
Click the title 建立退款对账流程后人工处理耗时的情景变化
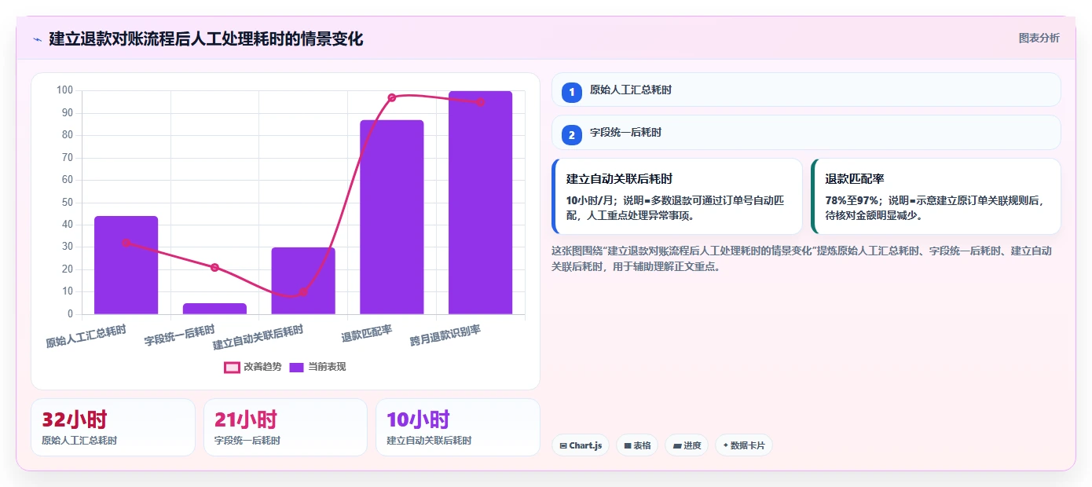pyautogui.click(x=206, y=38)
